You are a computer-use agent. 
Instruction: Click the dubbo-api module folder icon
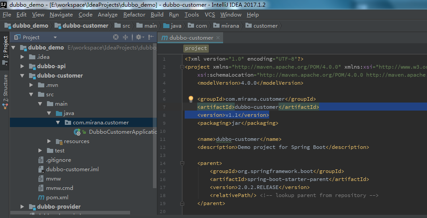pyautogui.click(x=32, y=66)
